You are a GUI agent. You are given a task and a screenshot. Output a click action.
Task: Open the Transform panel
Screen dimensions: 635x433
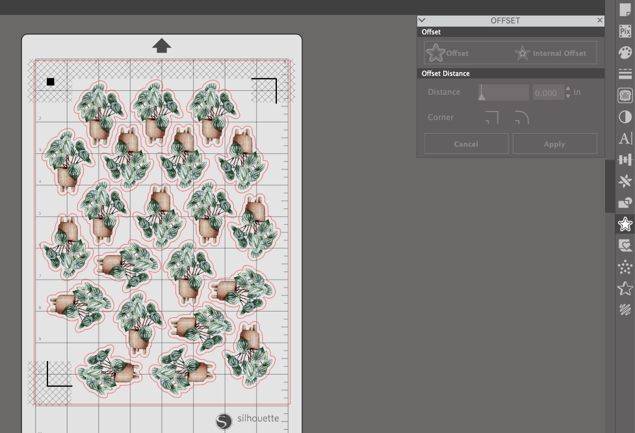(x=625, y=159)
